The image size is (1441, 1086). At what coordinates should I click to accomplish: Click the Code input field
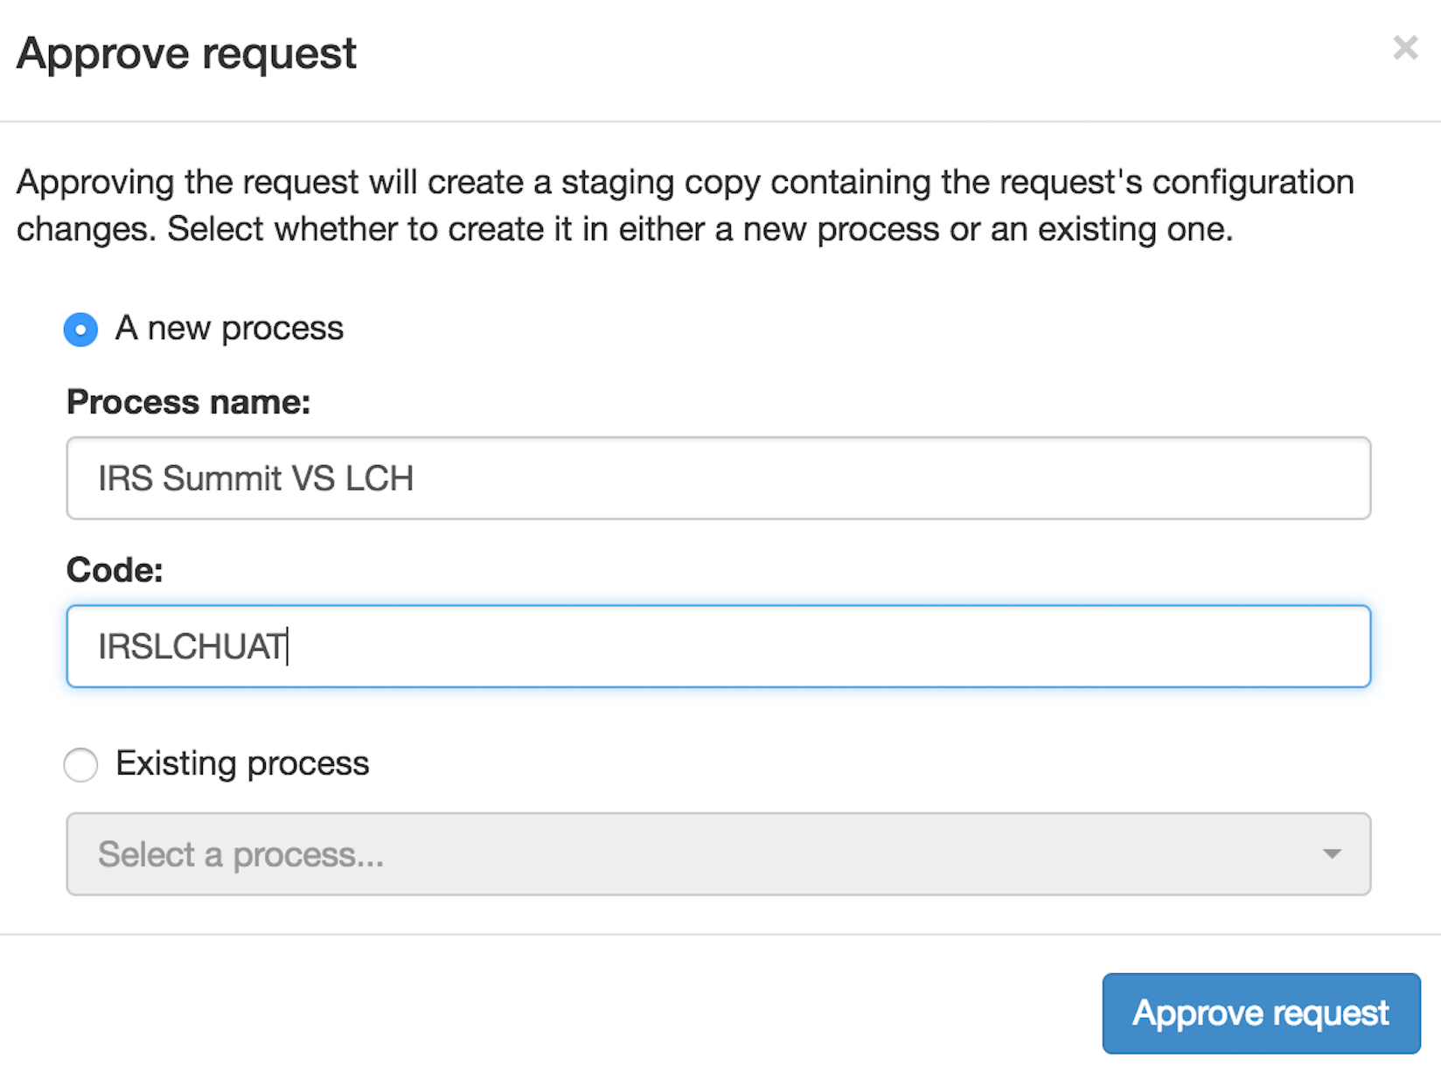click(x=719, y=646)
